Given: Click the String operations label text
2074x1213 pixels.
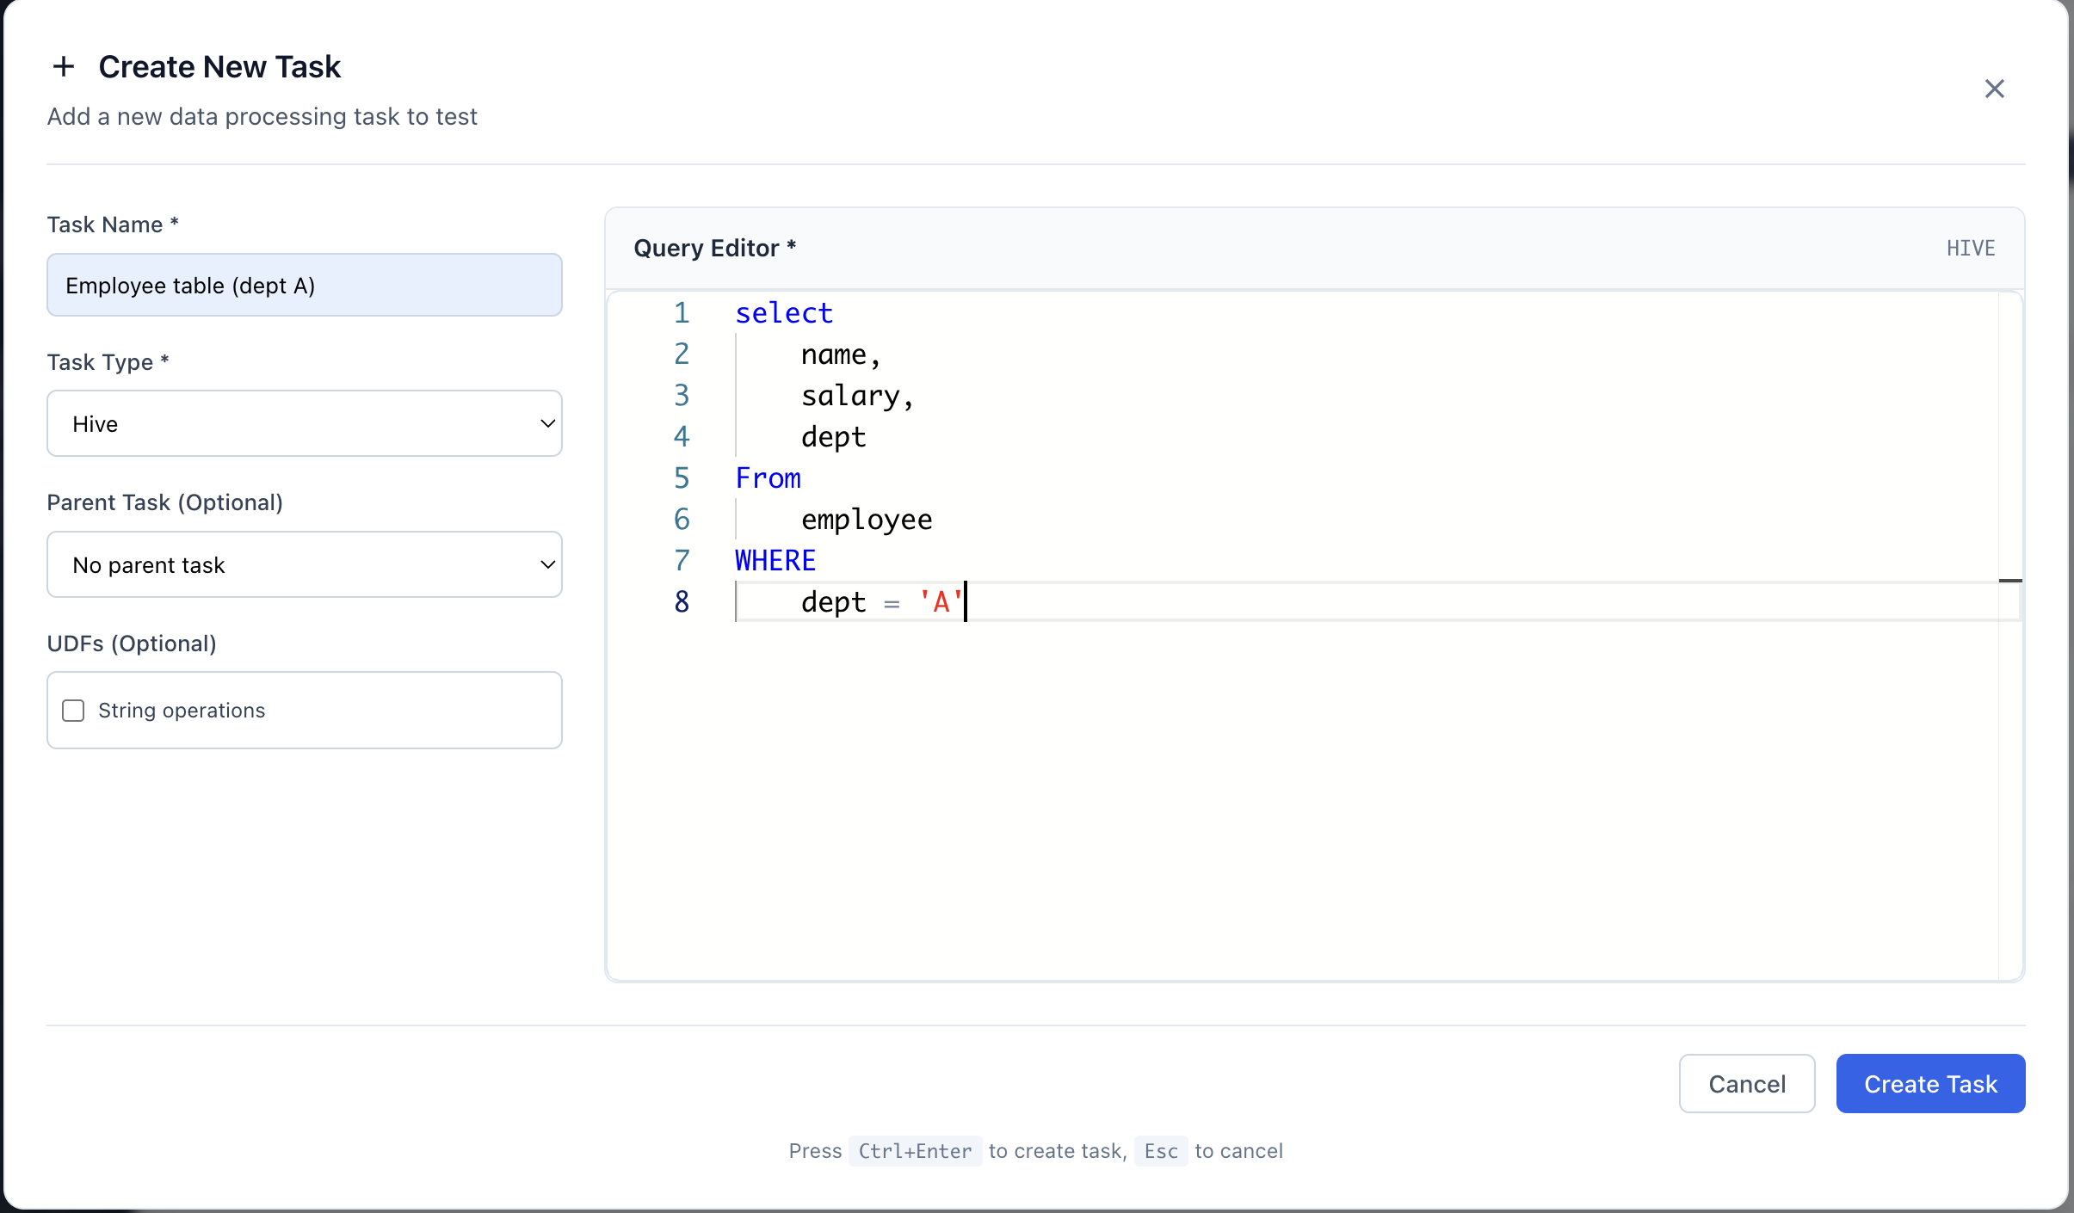Looking at the screenshot, I should [x=182, y=711].
